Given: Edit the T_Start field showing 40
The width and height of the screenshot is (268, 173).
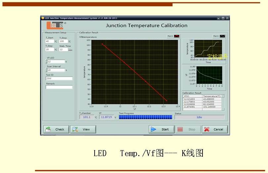Looking at the screenshot, I should pyautogui.click(x=50, y=41).
